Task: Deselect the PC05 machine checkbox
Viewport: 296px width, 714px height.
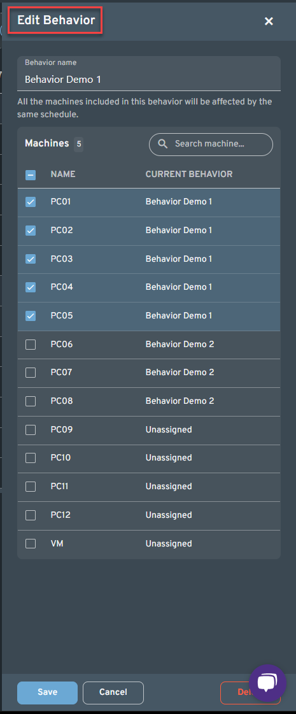Action: (31, 315)
